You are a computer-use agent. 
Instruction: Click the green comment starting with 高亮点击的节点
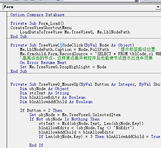(x=86, y=58)
